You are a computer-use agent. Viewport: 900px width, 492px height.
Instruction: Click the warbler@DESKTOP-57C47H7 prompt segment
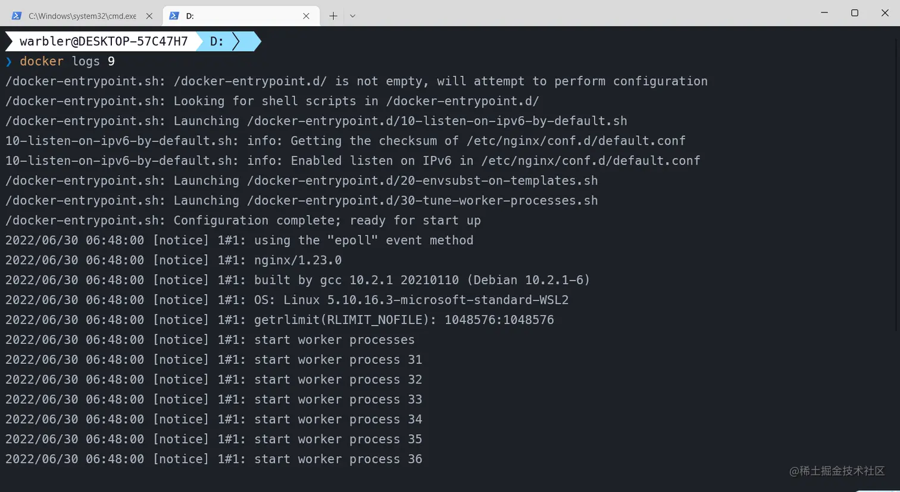(104, 41)
